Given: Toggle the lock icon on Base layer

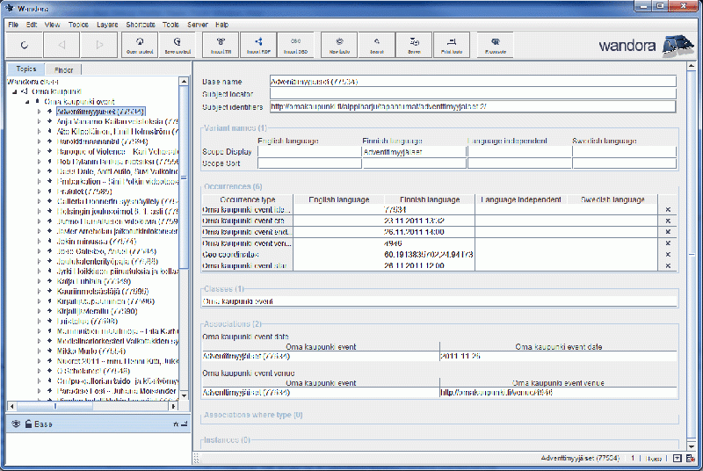Looking at the screenshot, I should pos(28,424).
